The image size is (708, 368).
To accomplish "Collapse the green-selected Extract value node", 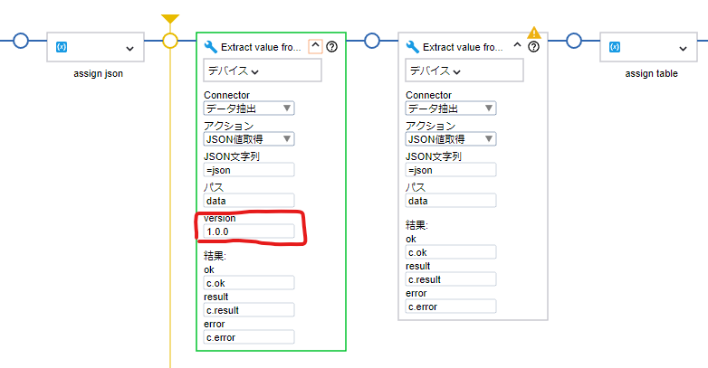I will tap(315, 46).
